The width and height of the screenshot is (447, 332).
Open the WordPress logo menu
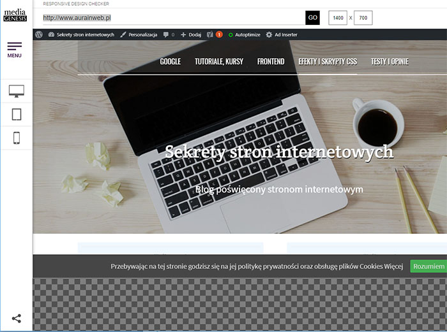39,34
